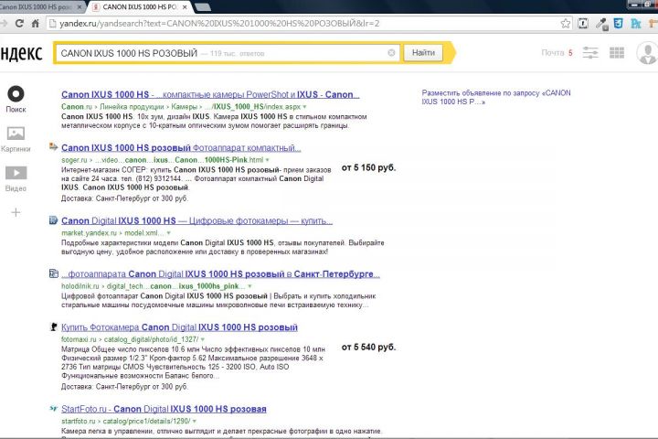Bookmark page with star icon

pyautogui.click(x=566, y=24)
